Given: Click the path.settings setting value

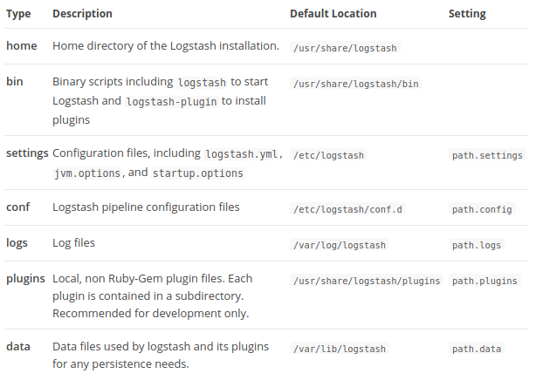Looking at the screenshot, I should click(486, 155).
